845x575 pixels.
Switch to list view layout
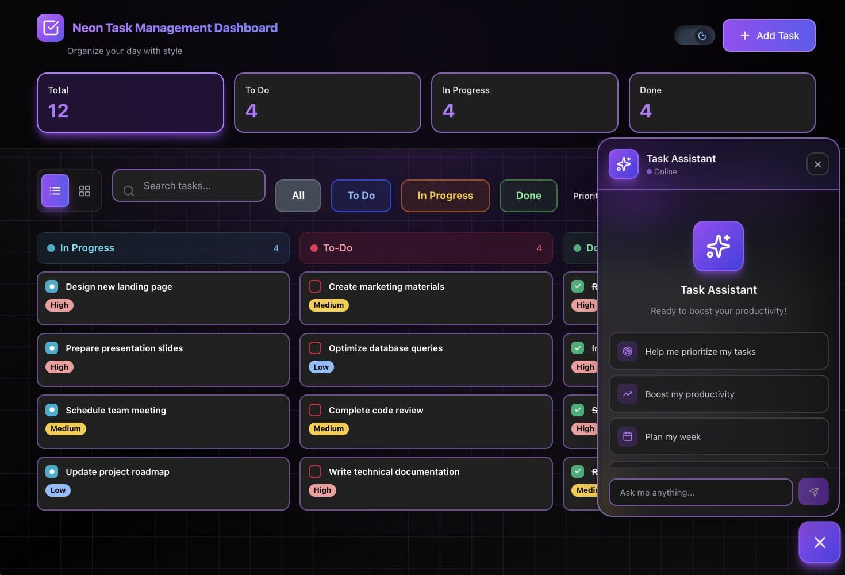(55, 191)
